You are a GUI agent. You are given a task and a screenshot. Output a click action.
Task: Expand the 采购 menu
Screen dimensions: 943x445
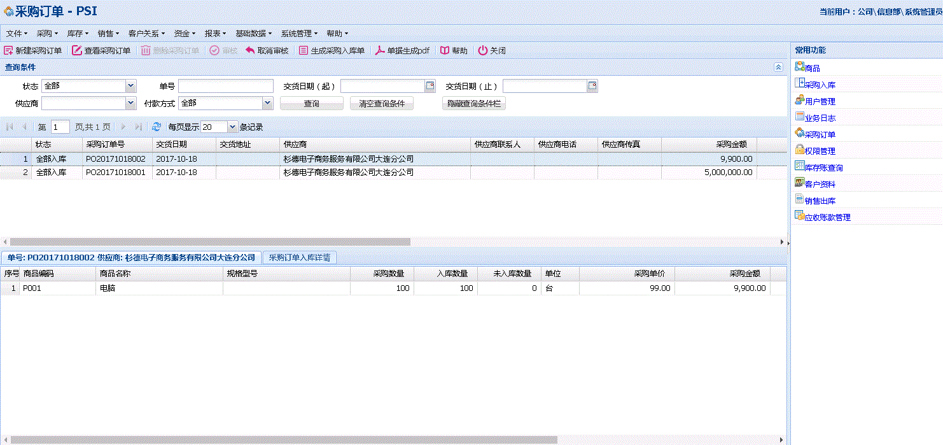point(47,34)
